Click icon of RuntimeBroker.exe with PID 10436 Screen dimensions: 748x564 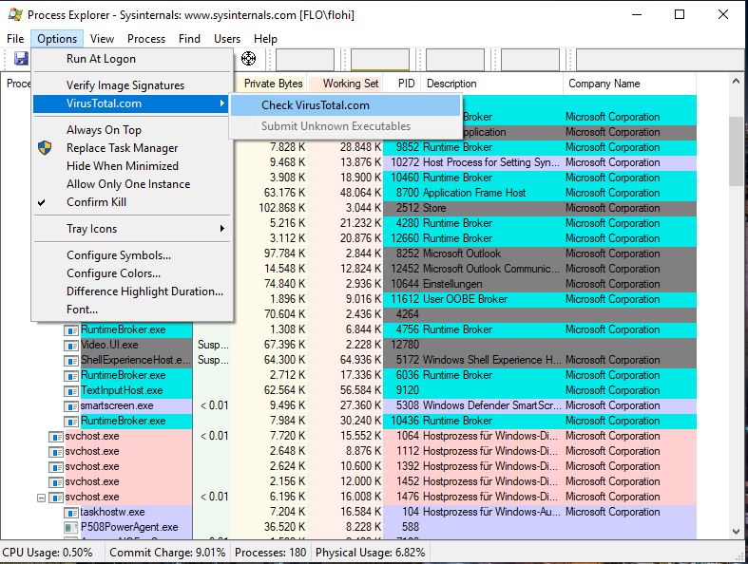[71, 422]
